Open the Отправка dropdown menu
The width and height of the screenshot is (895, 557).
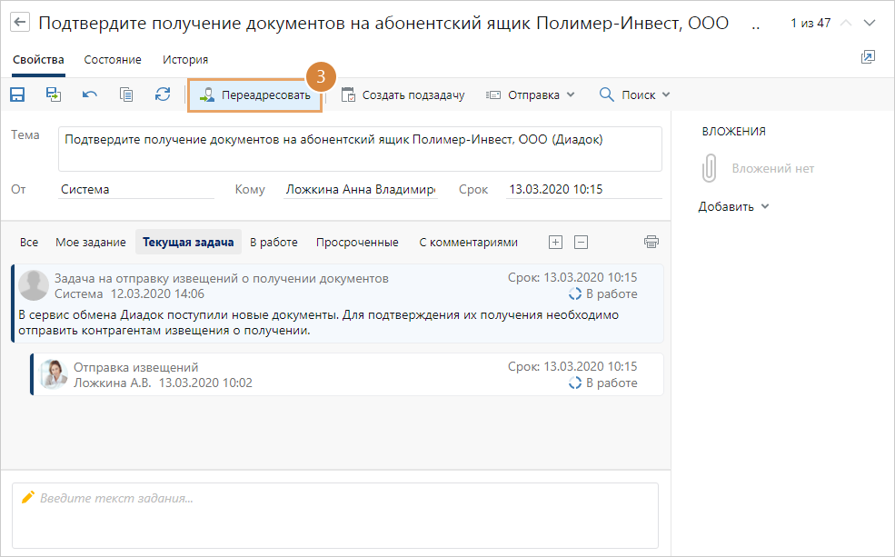tap(531, 94)
